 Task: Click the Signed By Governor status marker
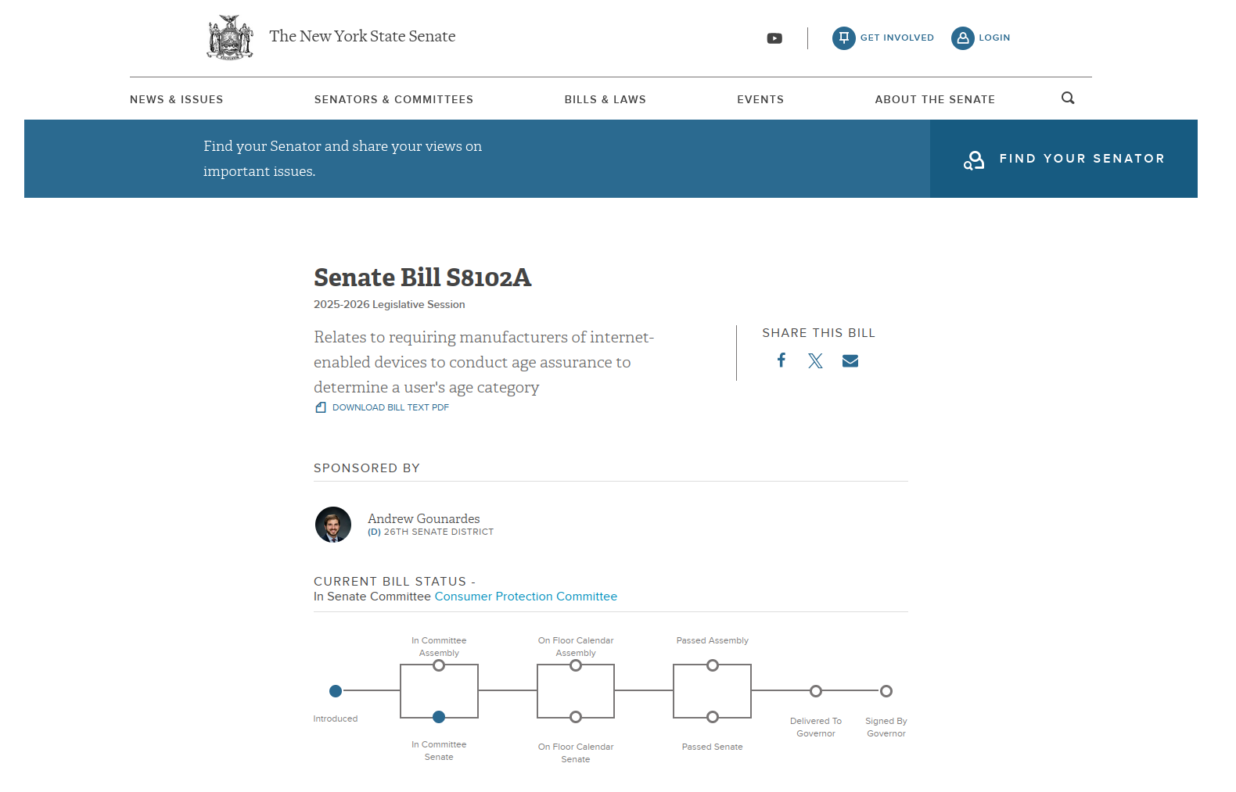886,691
